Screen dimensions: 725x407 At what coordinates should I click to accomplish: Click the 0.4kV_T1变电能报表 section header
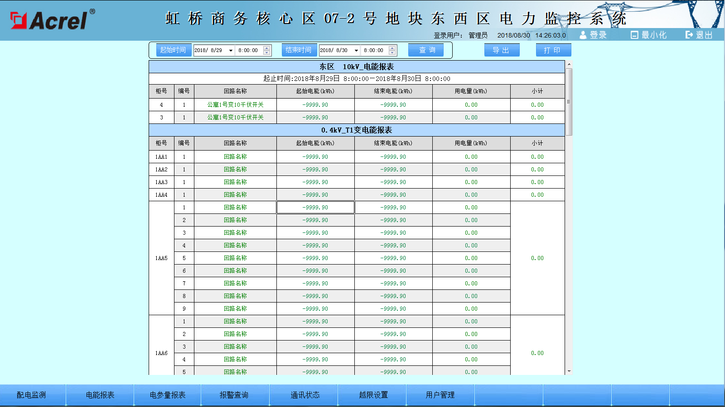click(x=357, y=130)
